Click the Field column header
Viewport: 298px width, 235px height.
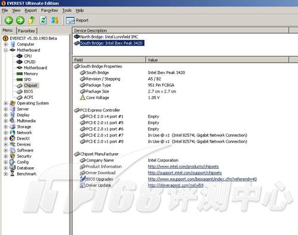point(109,60)
